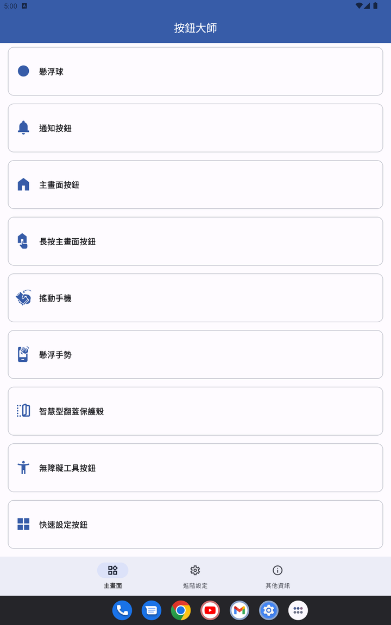
Task: Tap the 智慧型翻蓋保護殼 flip cover icon
Action: tap(23, 411)
